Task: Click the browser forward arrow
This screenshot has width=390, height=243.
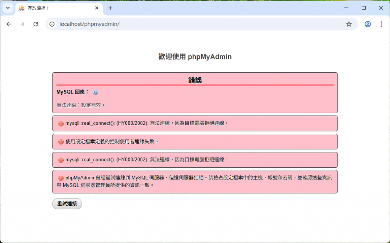Action: 22,24
